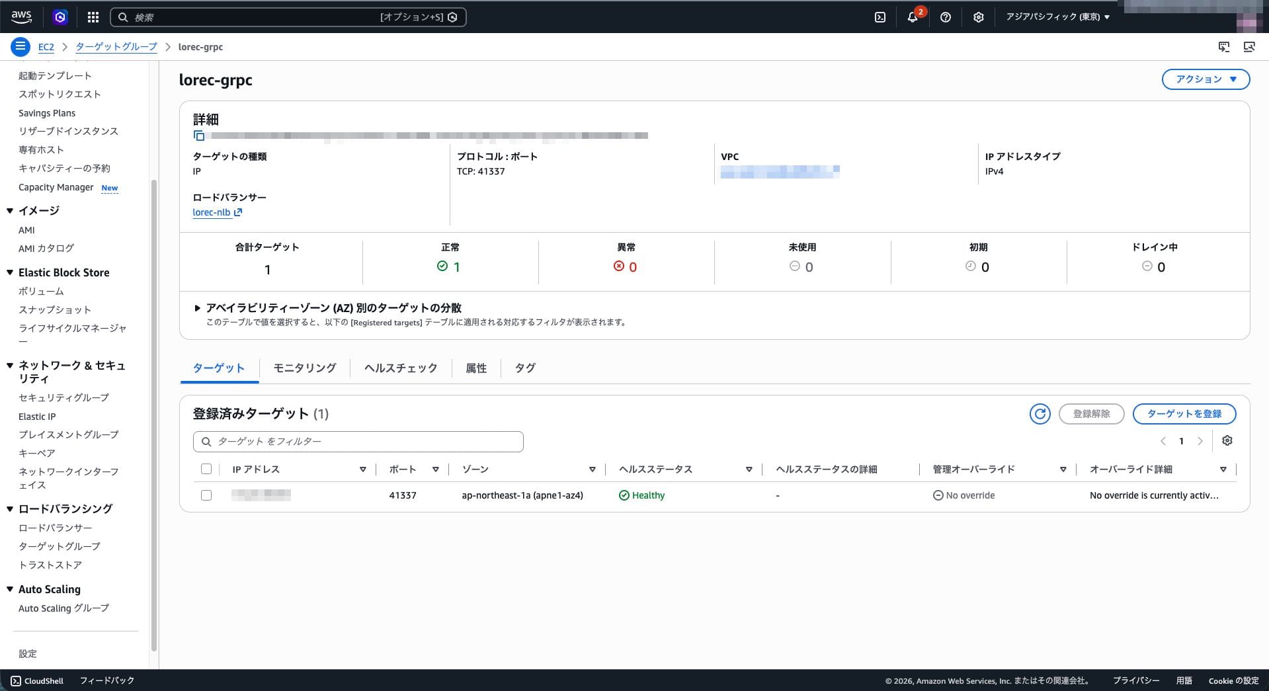Open table preferences gear icon
Screen dimensions: 1269x691
pos(1227,441)
